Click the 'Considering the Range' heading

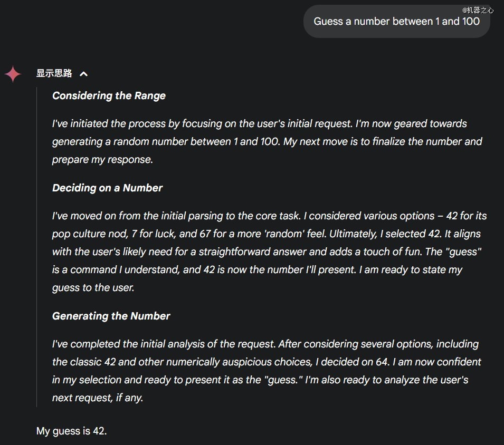(109, 95)
